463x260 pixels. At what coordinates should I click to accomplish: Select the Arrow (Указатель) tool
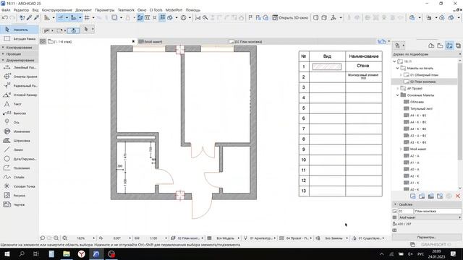tap(20, 30)
